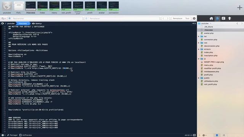Click the Partager share button
This screenshot has width=244, height=137.
(x=13, y=135)
